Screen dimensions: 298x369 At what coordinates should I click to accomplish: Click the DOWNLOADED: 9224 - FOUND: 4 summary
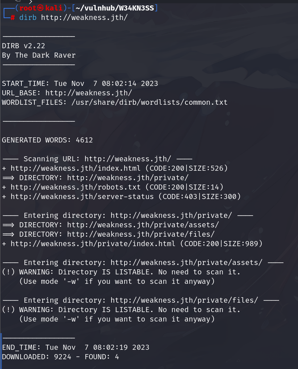(x=60, y=357)
